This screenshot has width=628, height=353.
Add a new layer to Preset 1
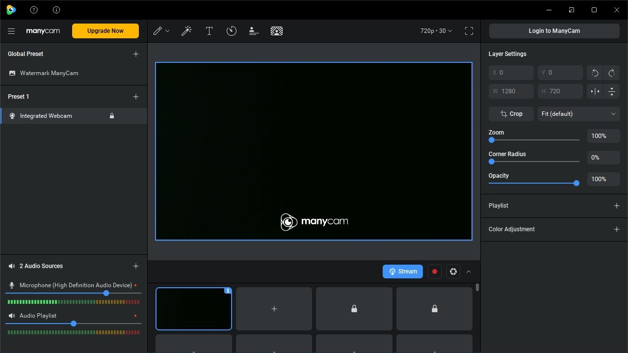click(x=136, y=97)
